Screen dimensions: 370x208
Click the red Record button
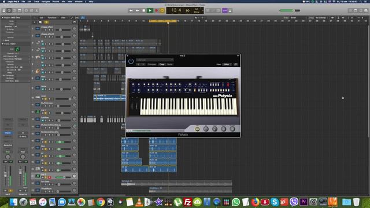click(156, 10)
